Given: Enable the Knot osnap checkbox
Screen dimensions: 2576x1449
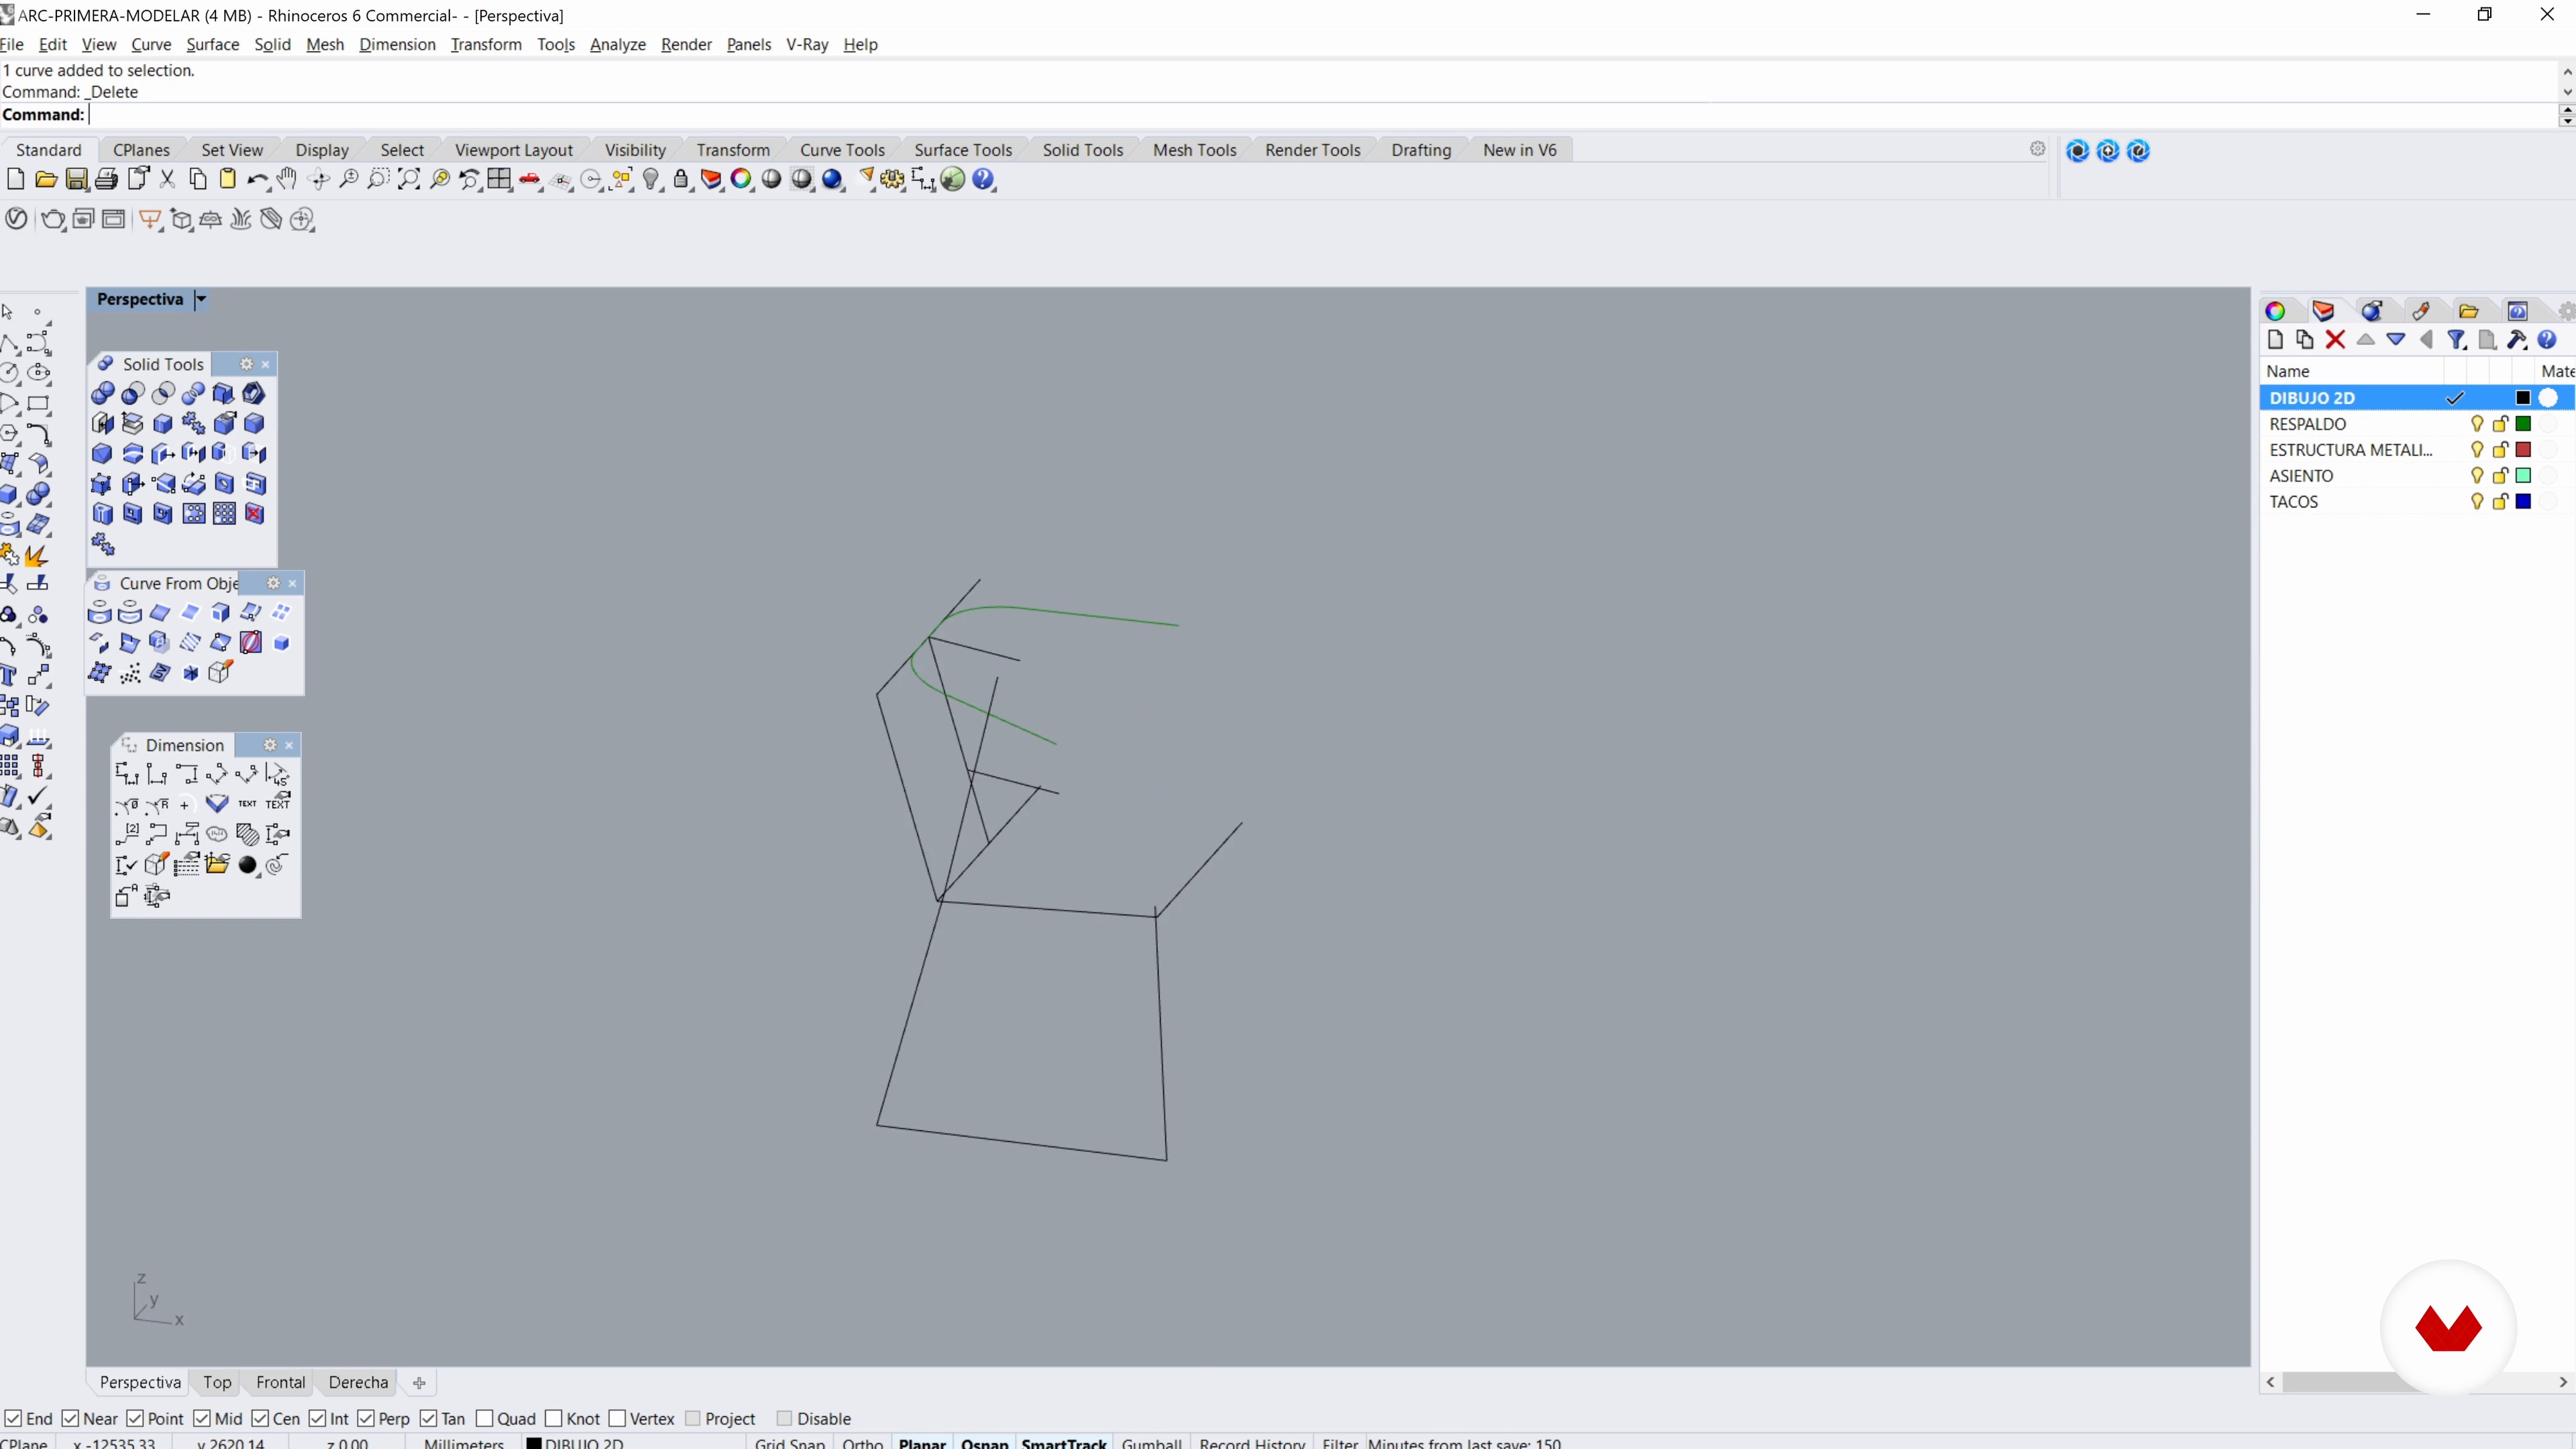Looking at the screenshot, I should 554,1418.
